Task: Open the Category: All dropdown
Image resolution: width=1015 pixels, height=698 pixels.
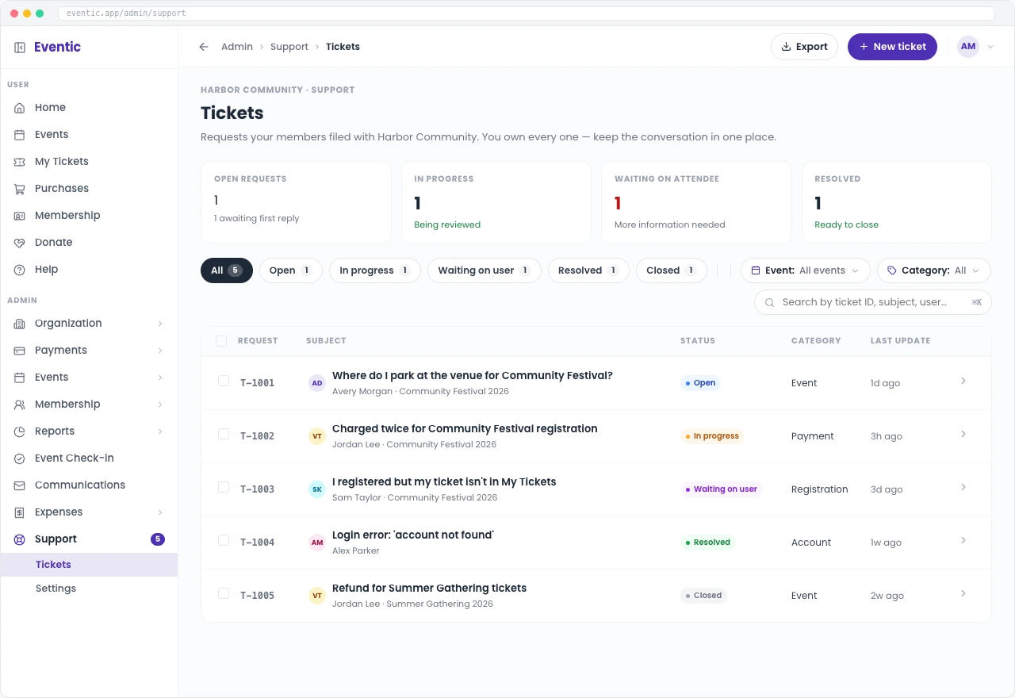Action: [934, 270]
